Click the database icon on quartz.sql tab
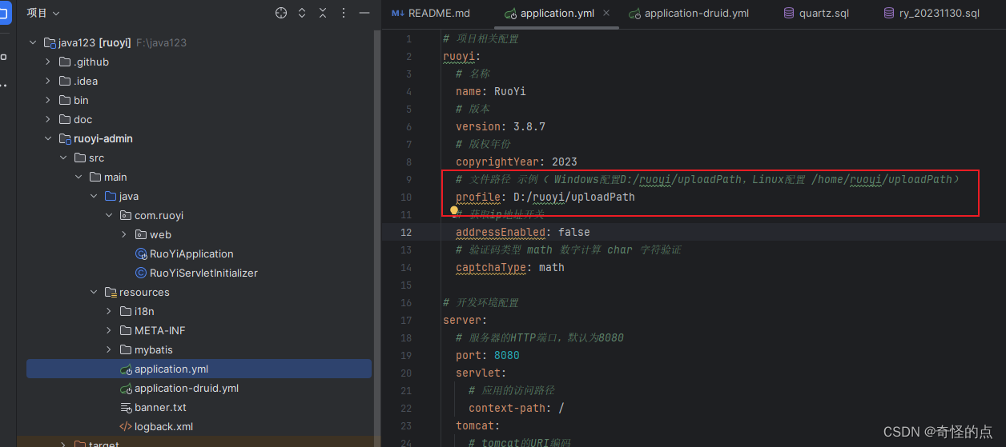This screenshot has height=447, width=1006. (789, 13)
